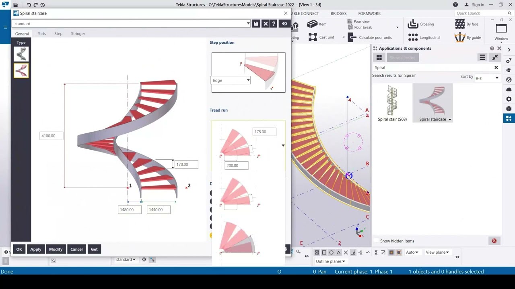Click the OK button
Image resolution: width=515 pixels, height=289 pixels.
pyautogui.click(x=19, y=249)
